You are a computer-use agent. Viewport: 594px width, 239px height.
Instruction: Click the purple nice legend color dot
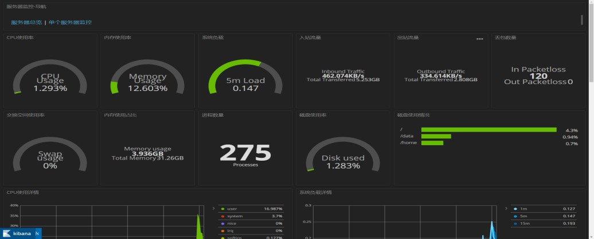click(x=222, y=224)
